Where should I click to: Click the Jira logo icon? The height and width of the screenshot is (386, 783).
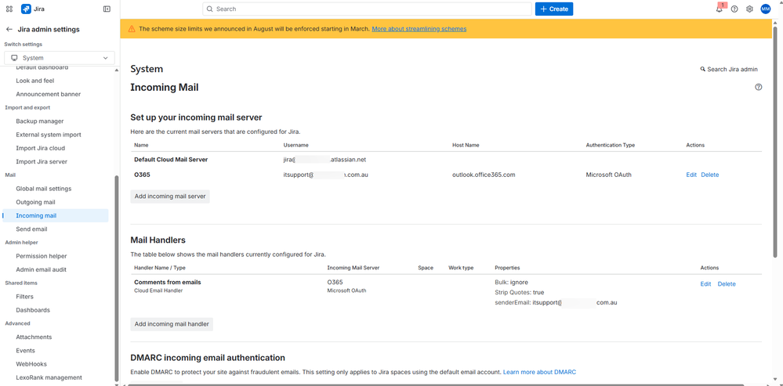[26, 9]
